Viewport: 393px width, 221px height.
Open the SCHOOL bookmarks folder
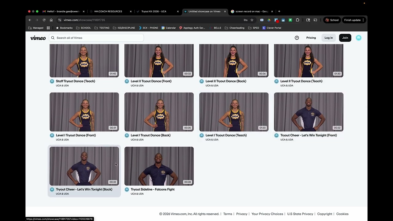coord(84,28)
